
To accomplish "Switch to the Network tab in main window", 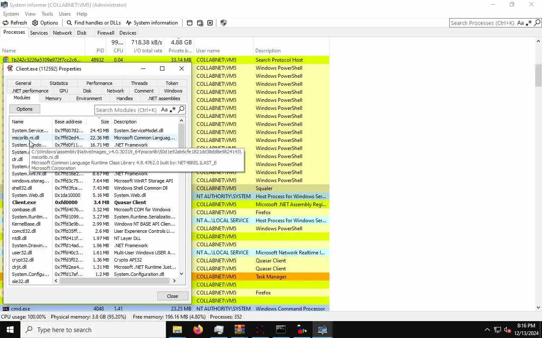I will (x=62, y=33).
